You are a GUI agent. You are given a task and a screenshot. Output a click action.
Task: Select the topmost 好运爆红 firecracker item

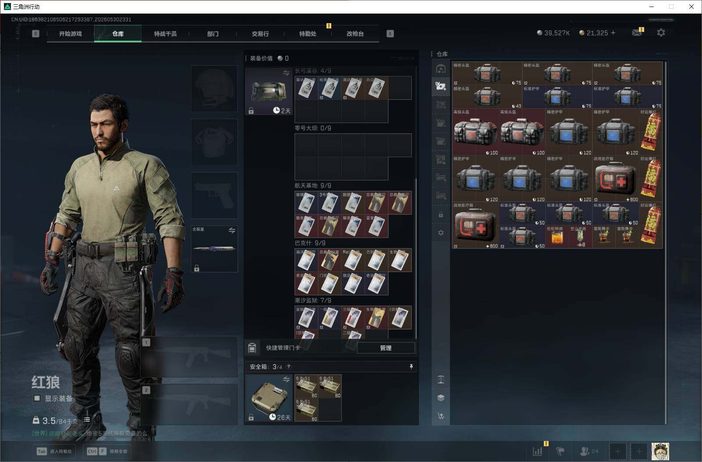click(651, 132)
